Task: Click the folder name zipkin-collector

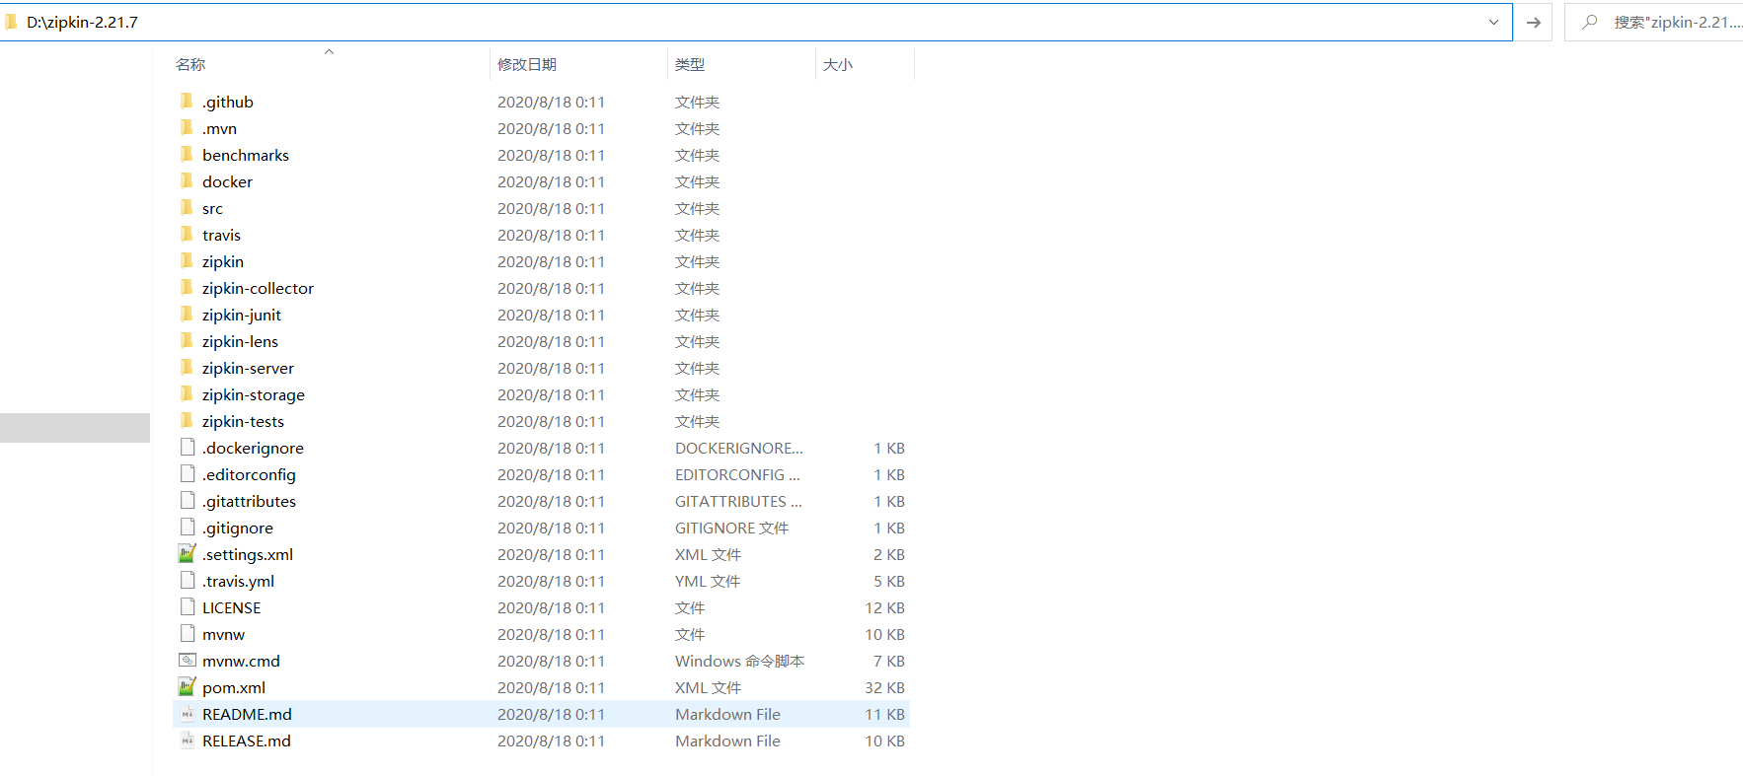Action: (258, 288)
